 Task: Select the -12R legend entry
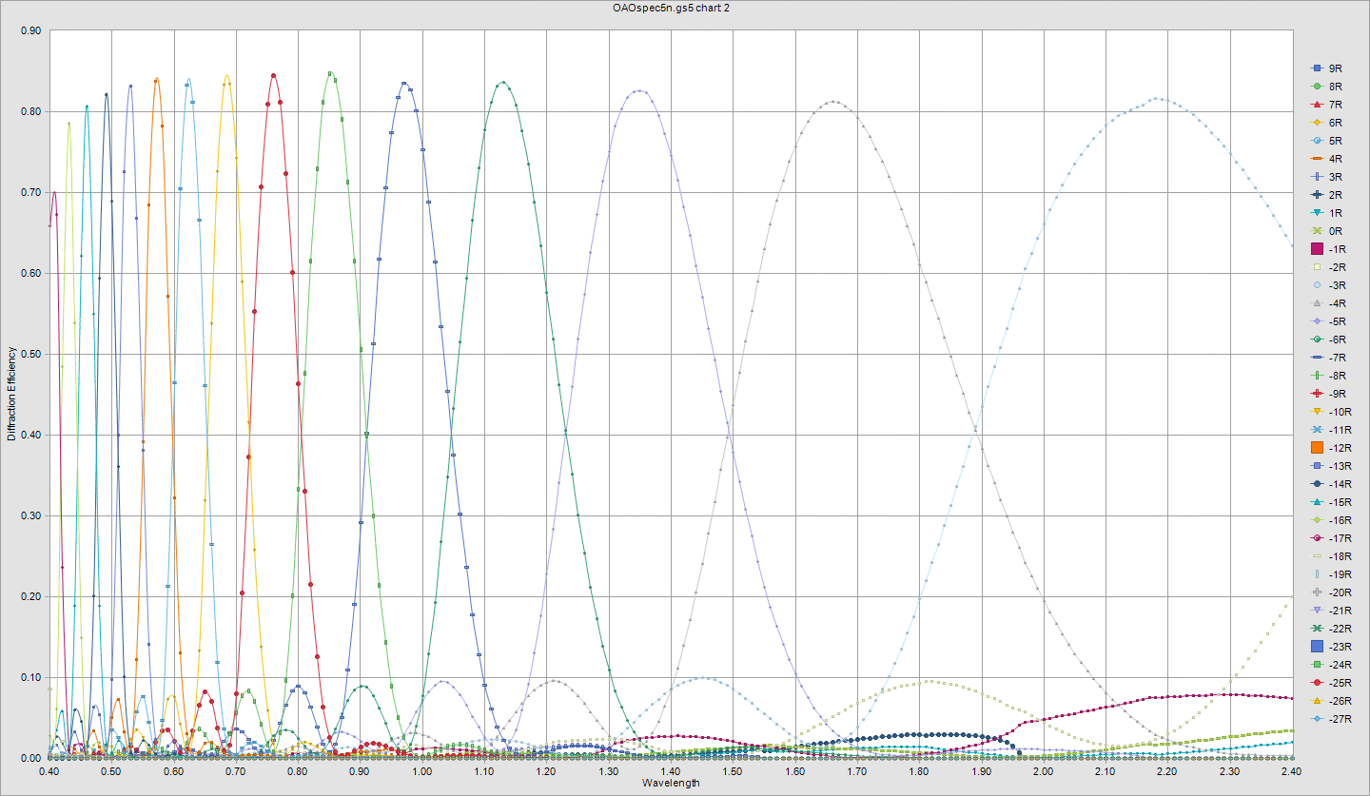tap(1331, 448)
